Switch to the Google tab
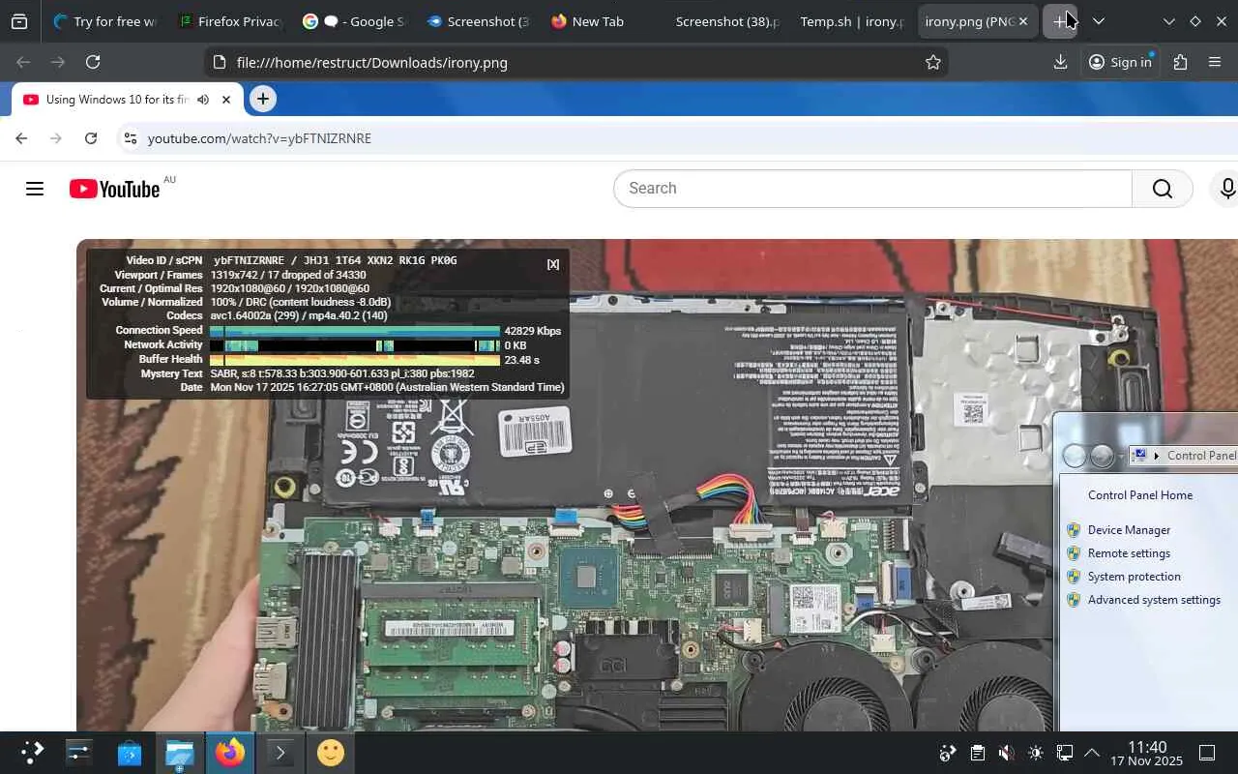Screen dimensions: 1238x774 pos(353,21)
